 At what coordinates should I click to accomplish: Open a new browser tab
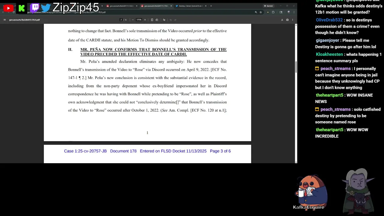pos(211,6)
